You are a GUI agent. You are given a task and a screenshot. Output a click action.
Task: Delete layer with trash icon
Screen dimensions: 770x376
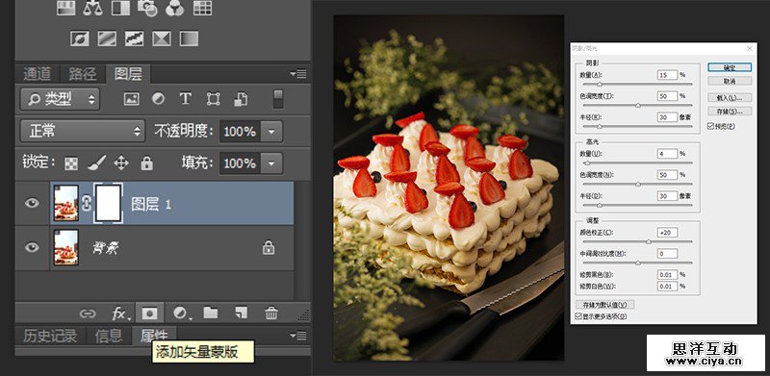[271, 313]
